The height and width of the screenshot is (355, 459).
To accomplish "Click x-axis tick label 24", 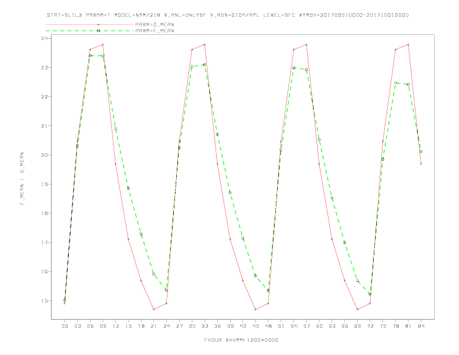I will click(x=166, y=326).
